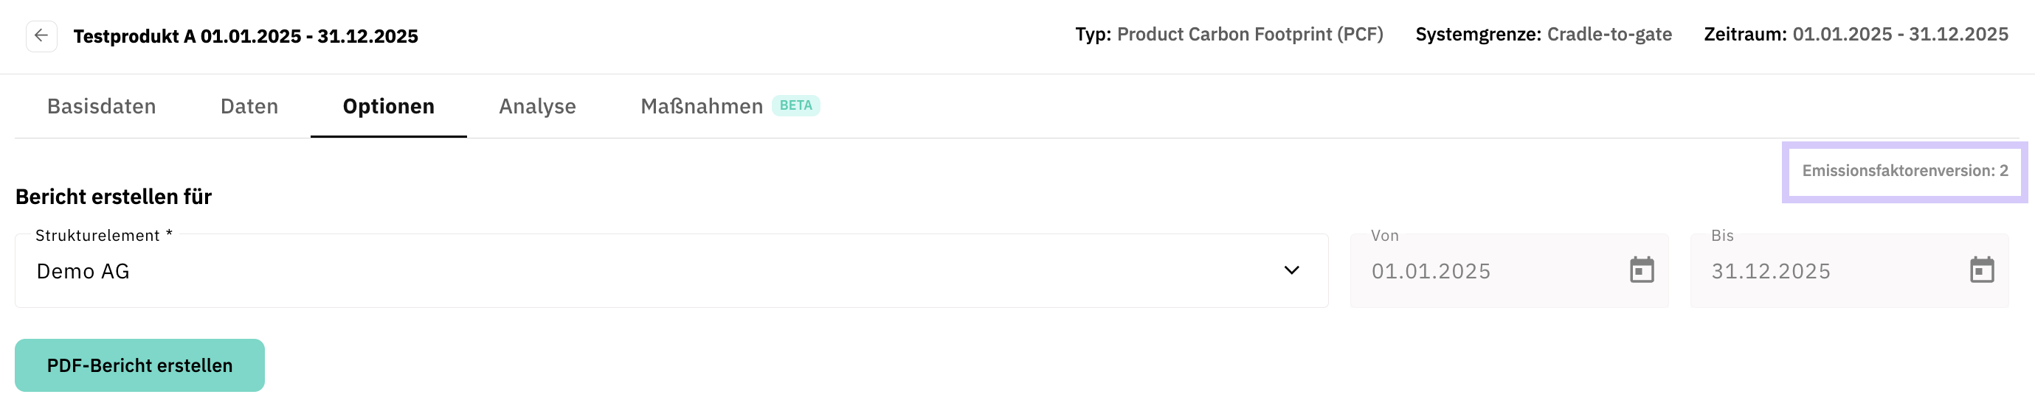This screenshot has height=411, width=2035.
Task: Select the Demo AG Strukturelement field
Action: pyautogui.click(x=632, y=270)
